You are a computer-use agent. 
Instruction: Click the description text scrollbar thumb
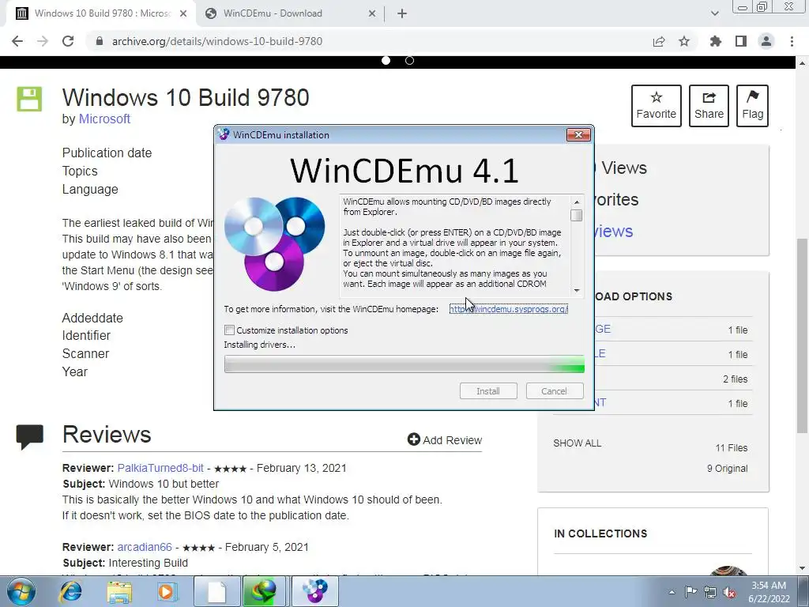tap(577, 215)
